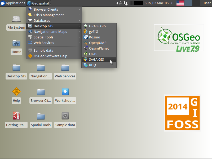Launch OpenJUMP from the submenu
Screen dimensions: 212x159
(x=99, y=43)
